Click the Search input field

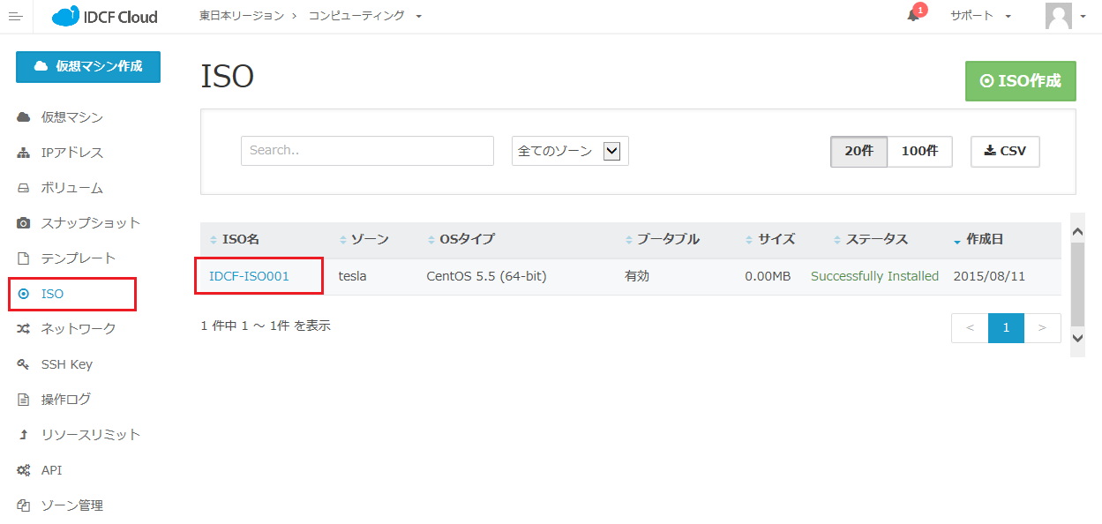click(x=367, y=151)
